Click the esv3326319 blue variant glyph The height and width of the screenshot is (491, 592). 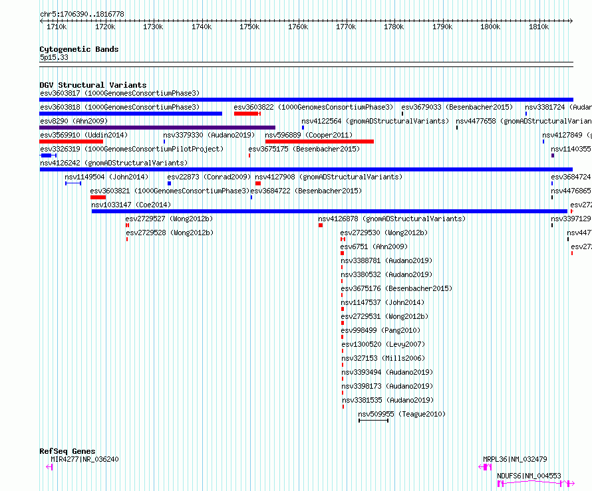point(48,155)
